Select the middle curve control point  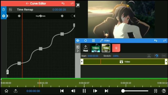click(41, 49)
